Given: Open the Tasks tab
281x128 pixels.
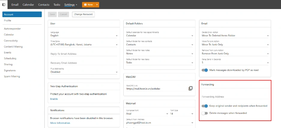Looking at the screenshot, I should [x=57, y=5].
